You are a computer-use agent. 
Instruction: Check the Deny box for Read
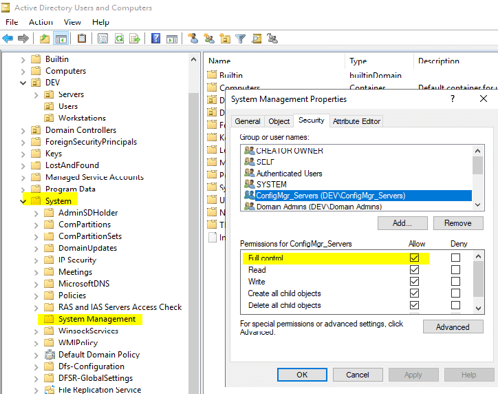[x=455, y=270]
